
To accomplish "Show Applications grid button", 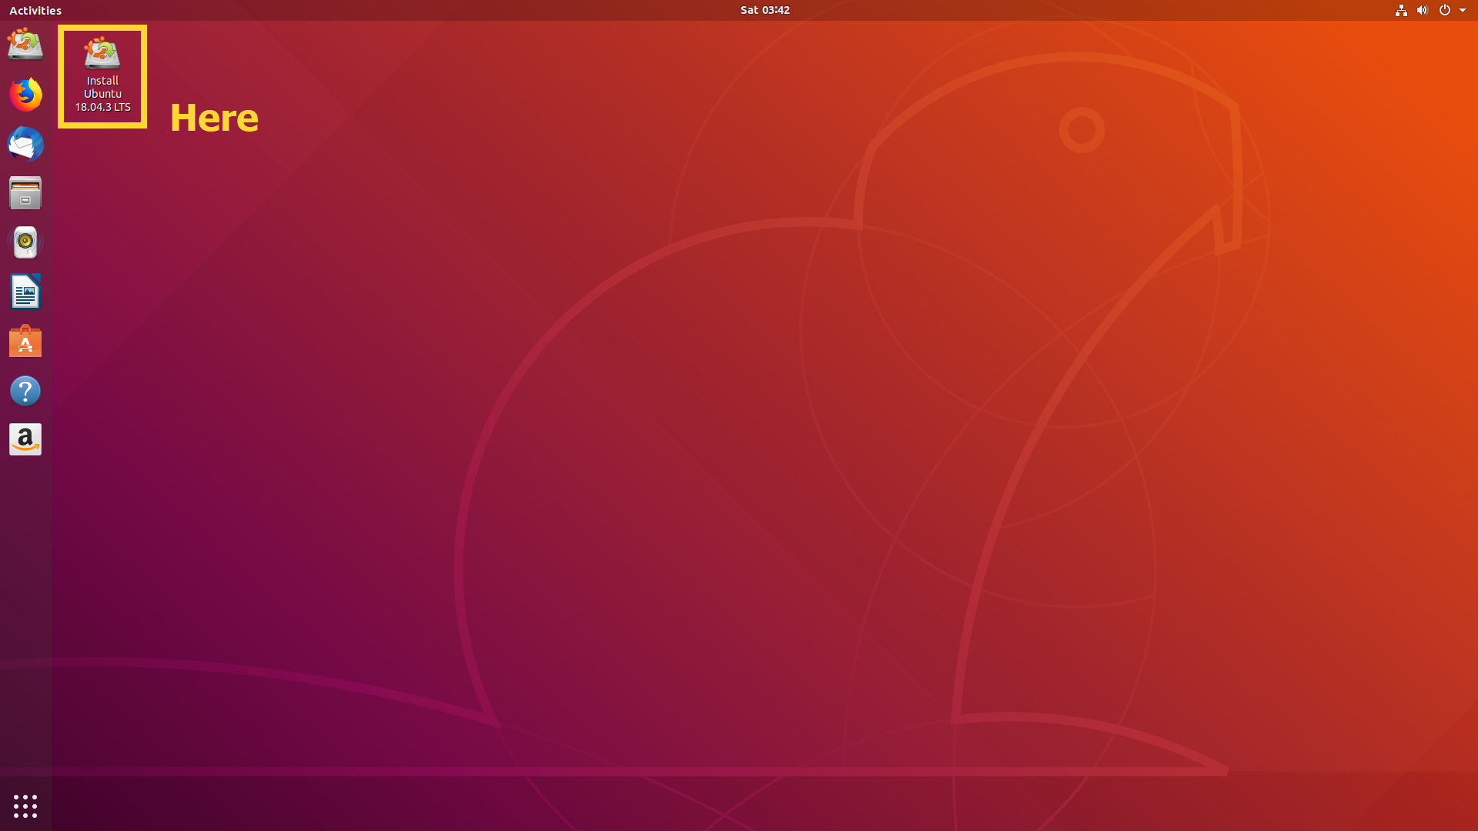I will [x=25, y=806].
